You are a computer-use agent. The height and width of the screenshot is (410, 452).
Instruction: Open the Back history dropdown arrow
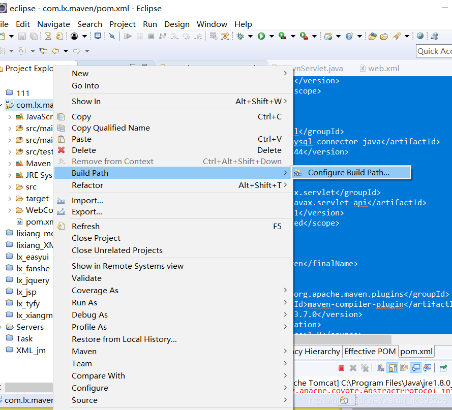click(66, 51)
